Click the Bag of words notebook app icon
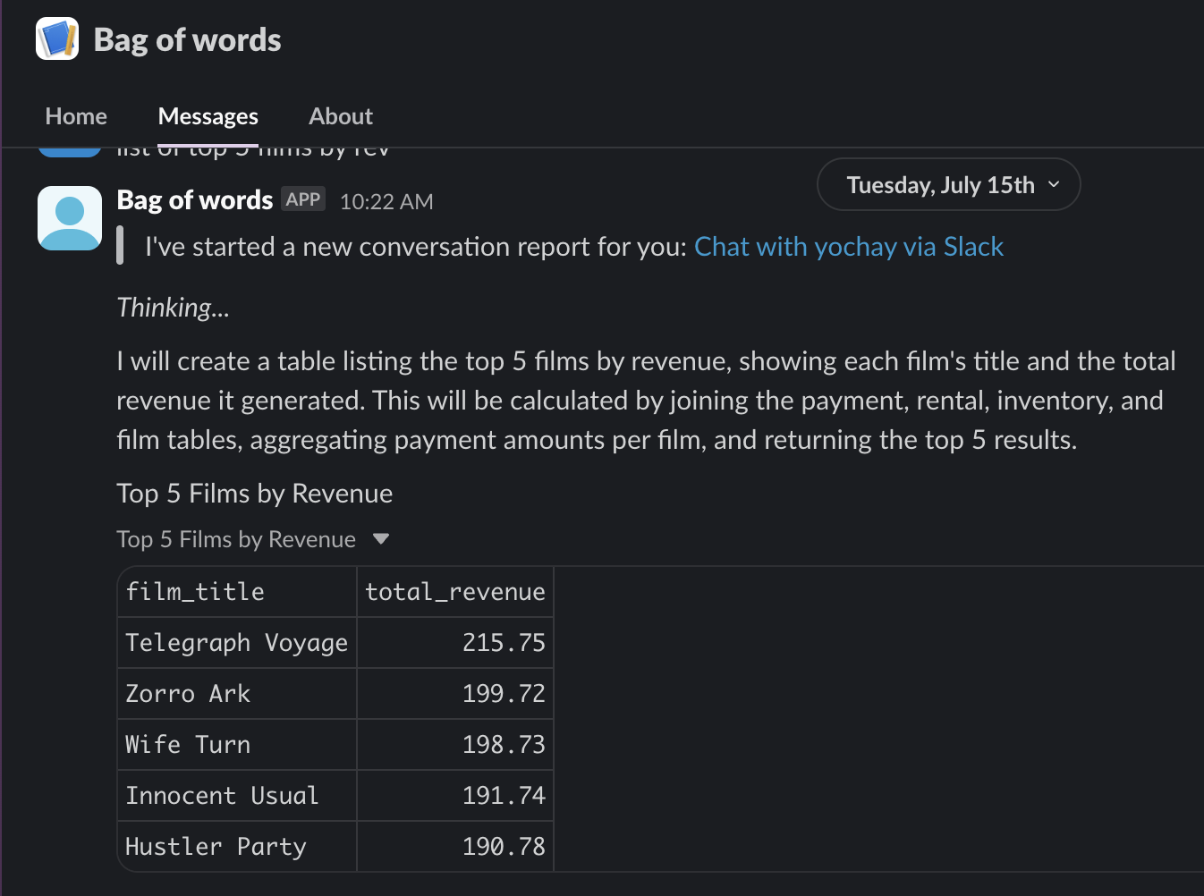 57,39
